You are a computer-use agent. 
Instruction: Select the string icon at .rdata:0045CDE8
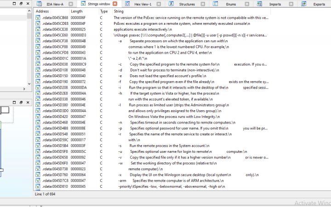38,23
